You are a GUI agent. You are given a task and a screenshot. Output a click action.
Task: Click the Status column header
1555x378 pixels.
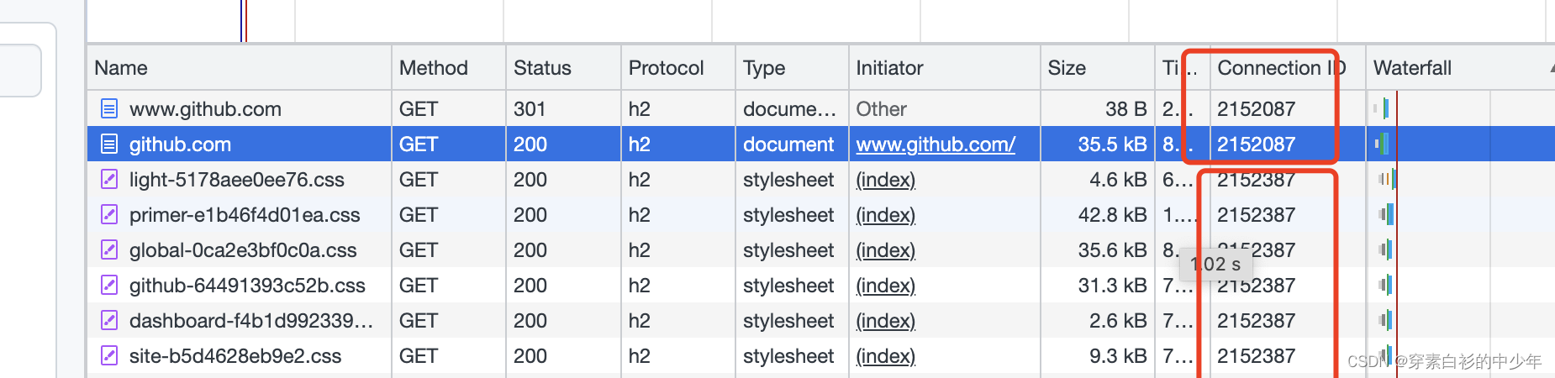coord(542,68)
